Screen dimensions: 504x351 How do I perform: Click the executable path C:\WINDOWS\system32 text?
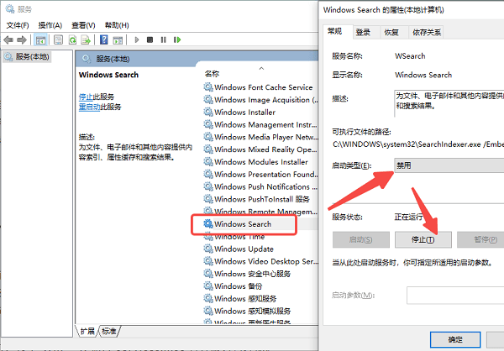(417, 144)
